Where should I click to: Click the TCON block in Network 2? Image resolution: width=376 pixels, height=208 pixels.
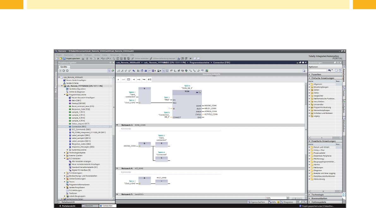[x=187, y=104]
